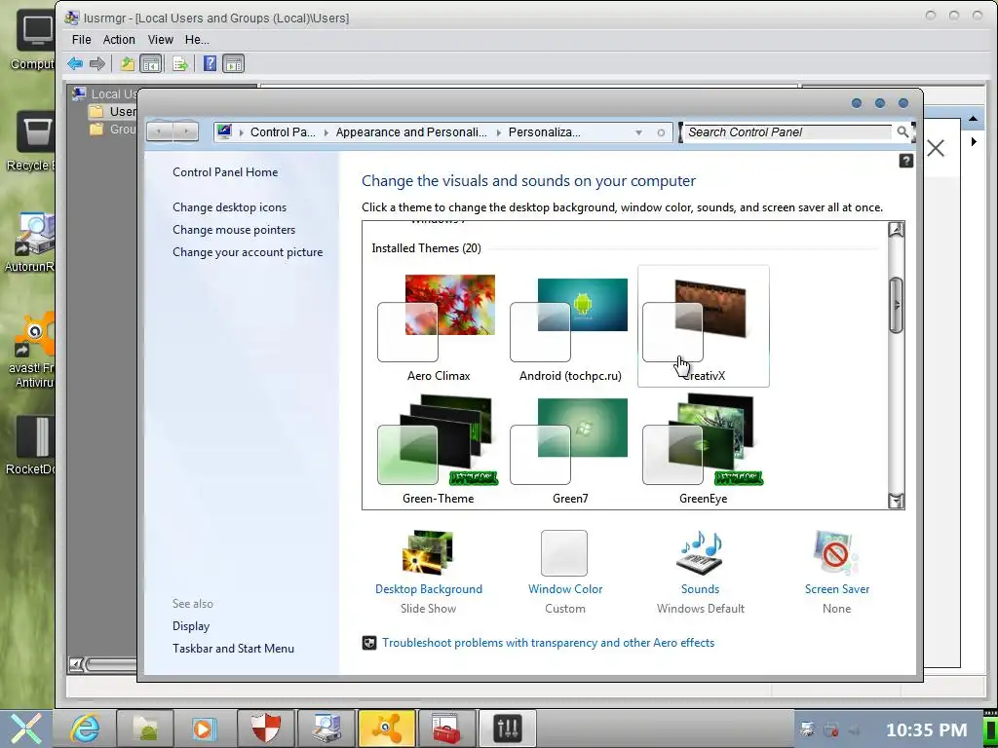Open Change your account picture link

click(x=248, y=252)
